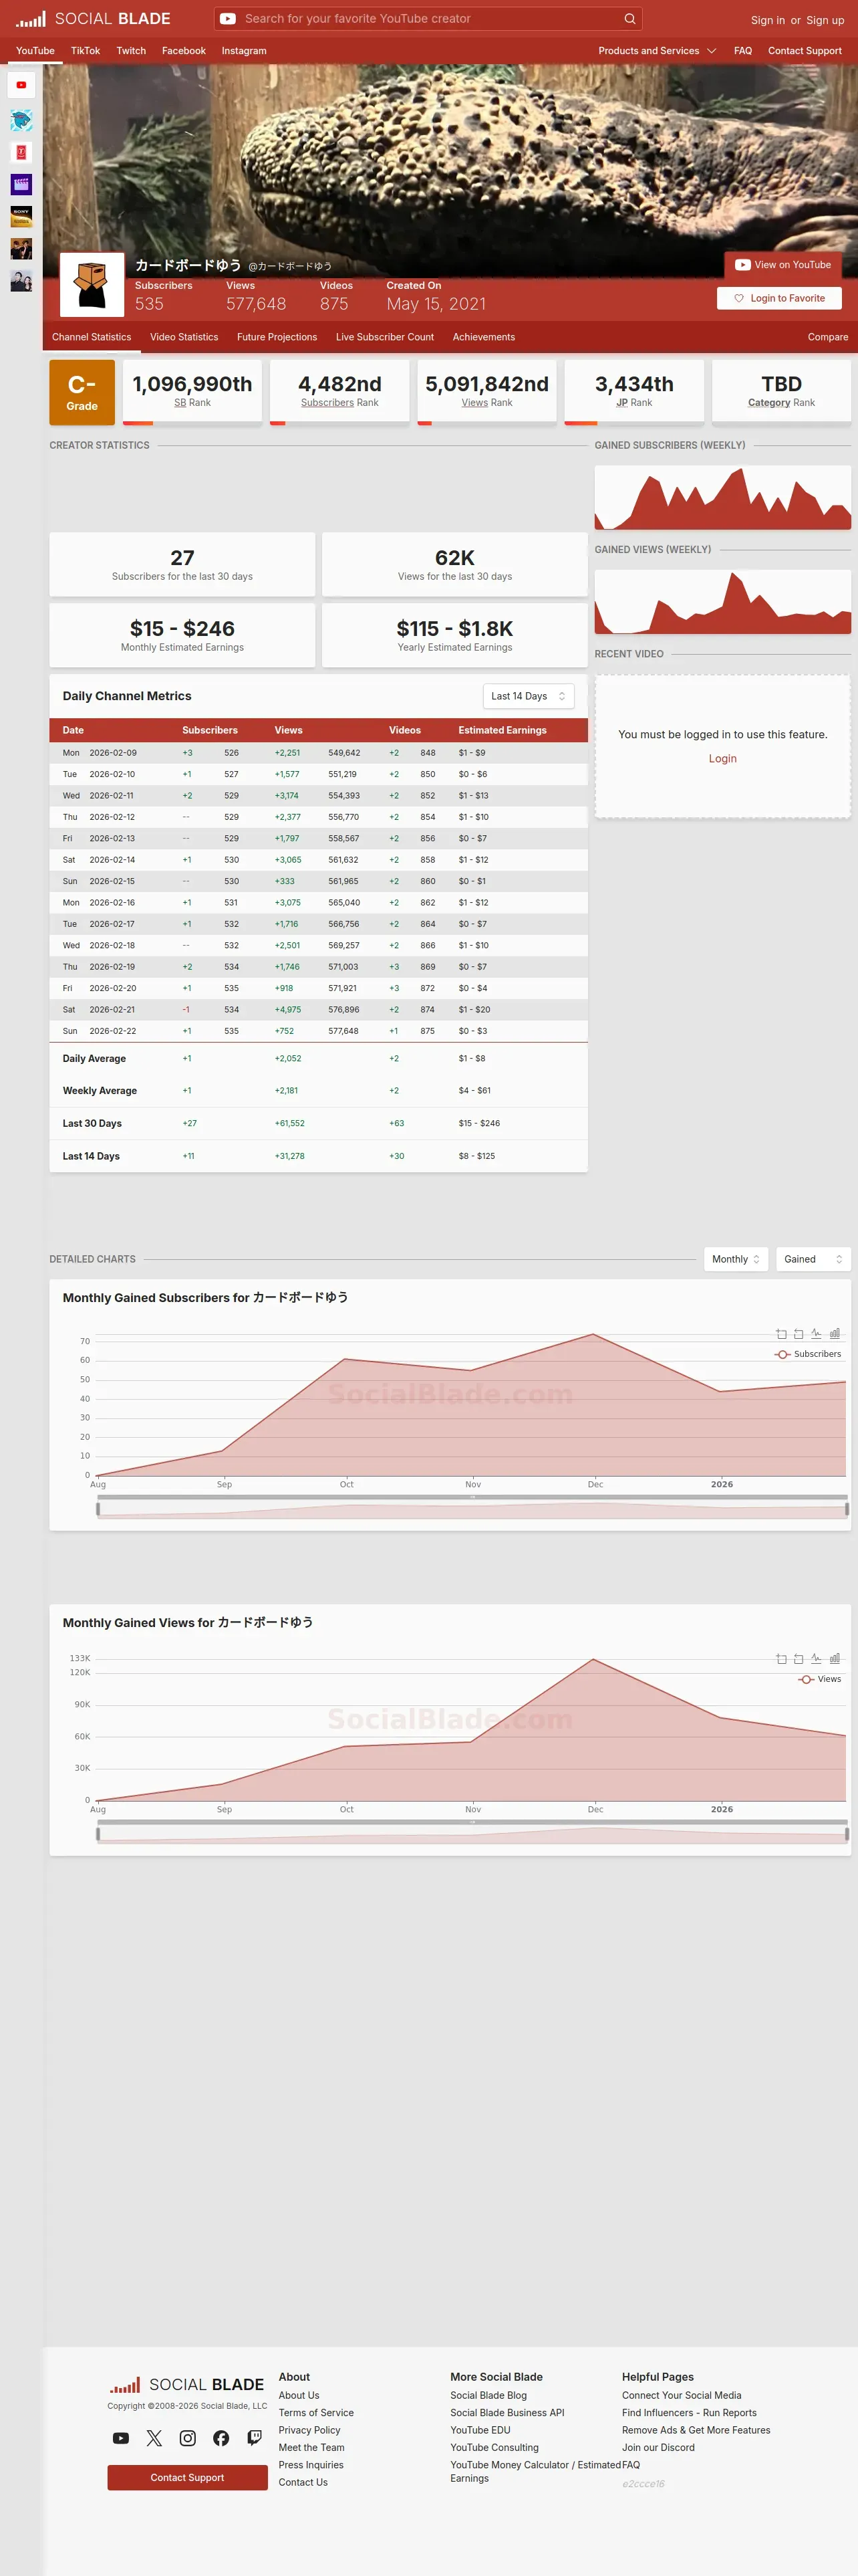Click the View on YouTube button
Image resolution: width=858 pixels, height=2576 pixels.
pyautogui.click(x=783, y=265)
